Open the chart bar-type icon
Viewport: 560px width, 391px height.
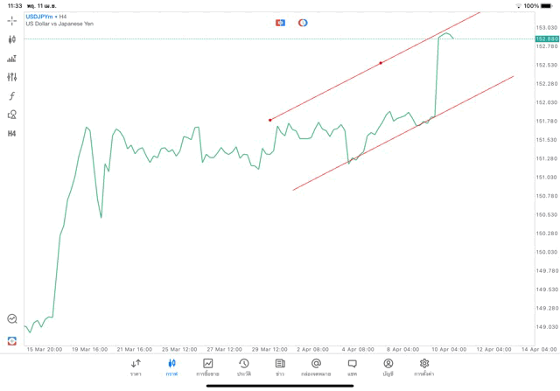11,59
